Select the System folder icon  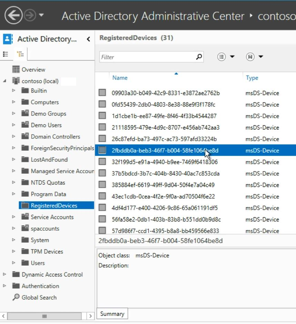[x=25, y=240]
